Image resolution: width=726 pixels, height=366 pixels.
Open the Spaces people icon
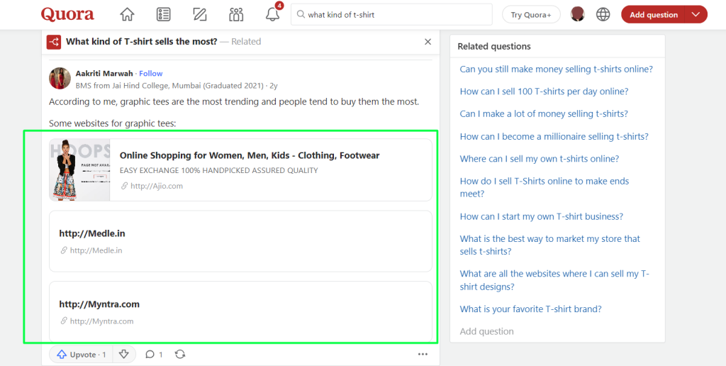tap(236, 14)
